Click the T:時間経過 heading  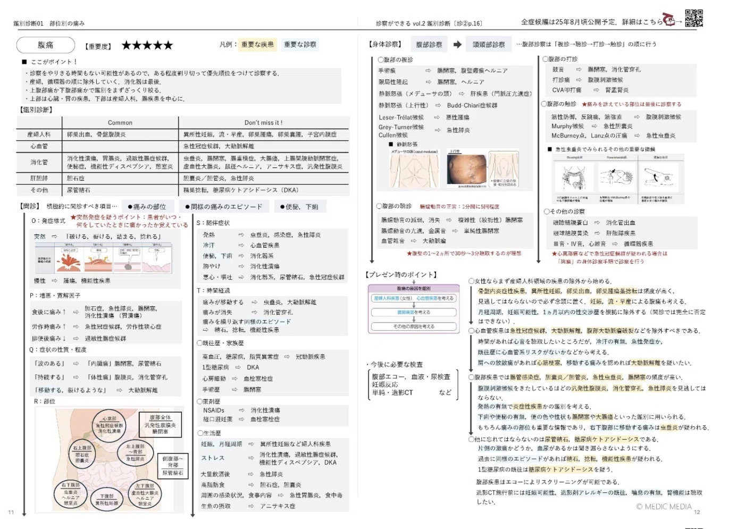[x=213, y=291]
